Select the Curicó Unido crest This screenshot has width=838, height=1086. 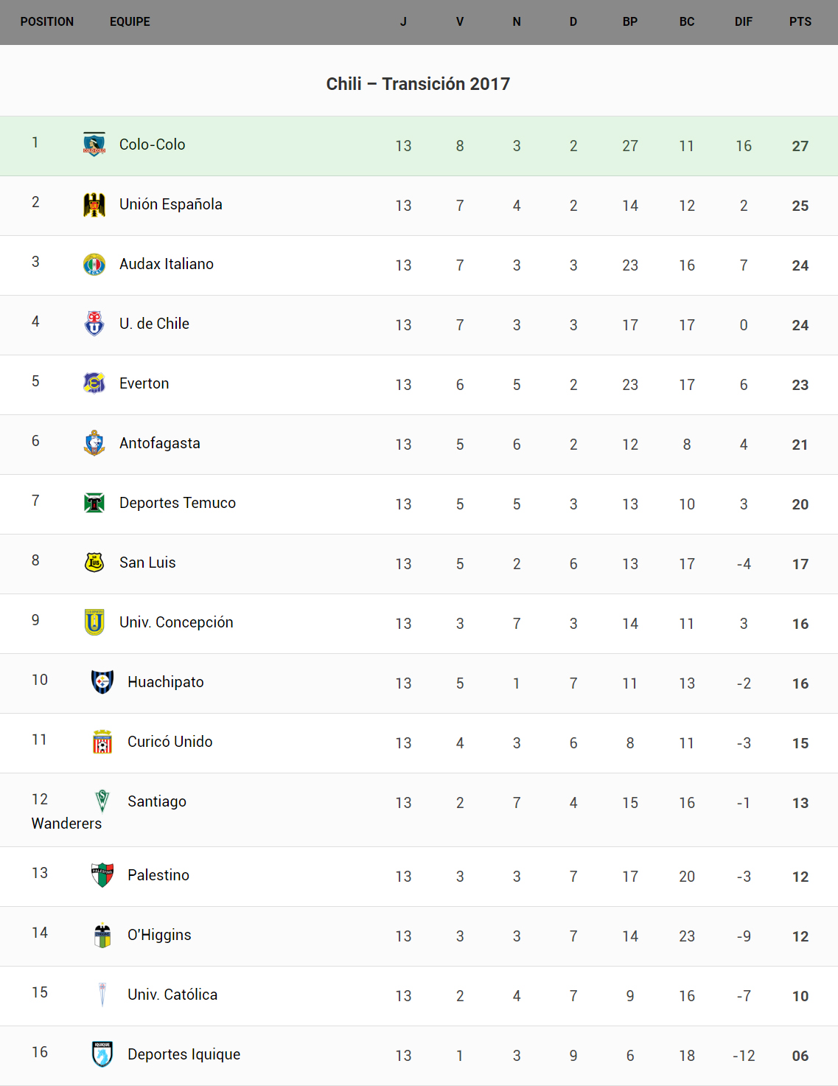tap(102, 742)
